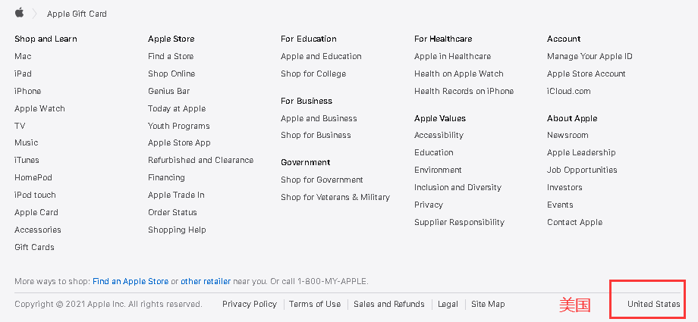Click the Apple Trade In link
The height and width of the screenshot is (322, 698).
(176, 195)
